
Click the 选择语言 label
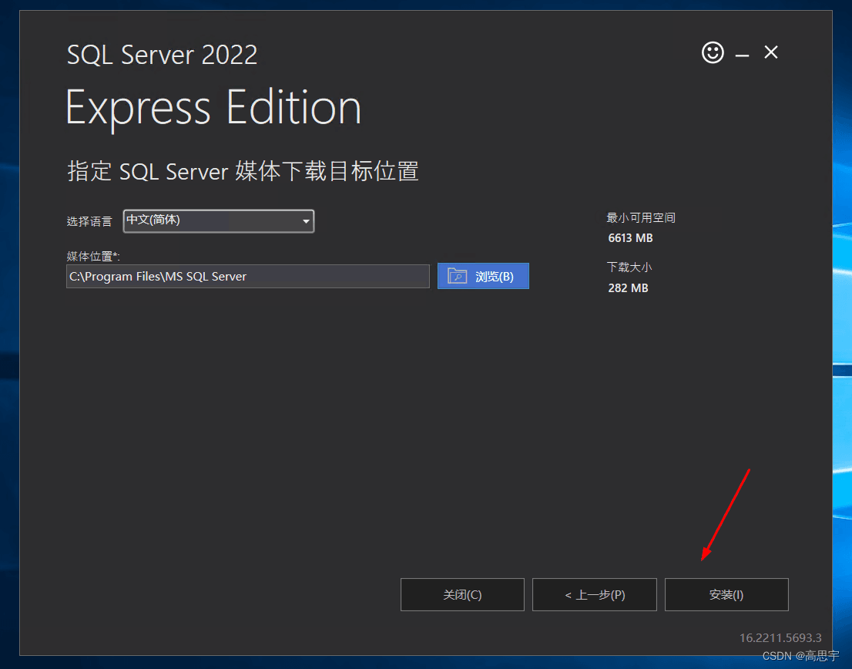coord(89,221)
